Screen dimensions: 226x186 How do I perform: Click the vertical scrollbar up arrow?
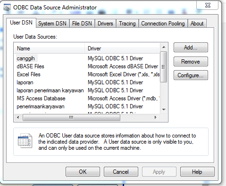coord(164,47)
